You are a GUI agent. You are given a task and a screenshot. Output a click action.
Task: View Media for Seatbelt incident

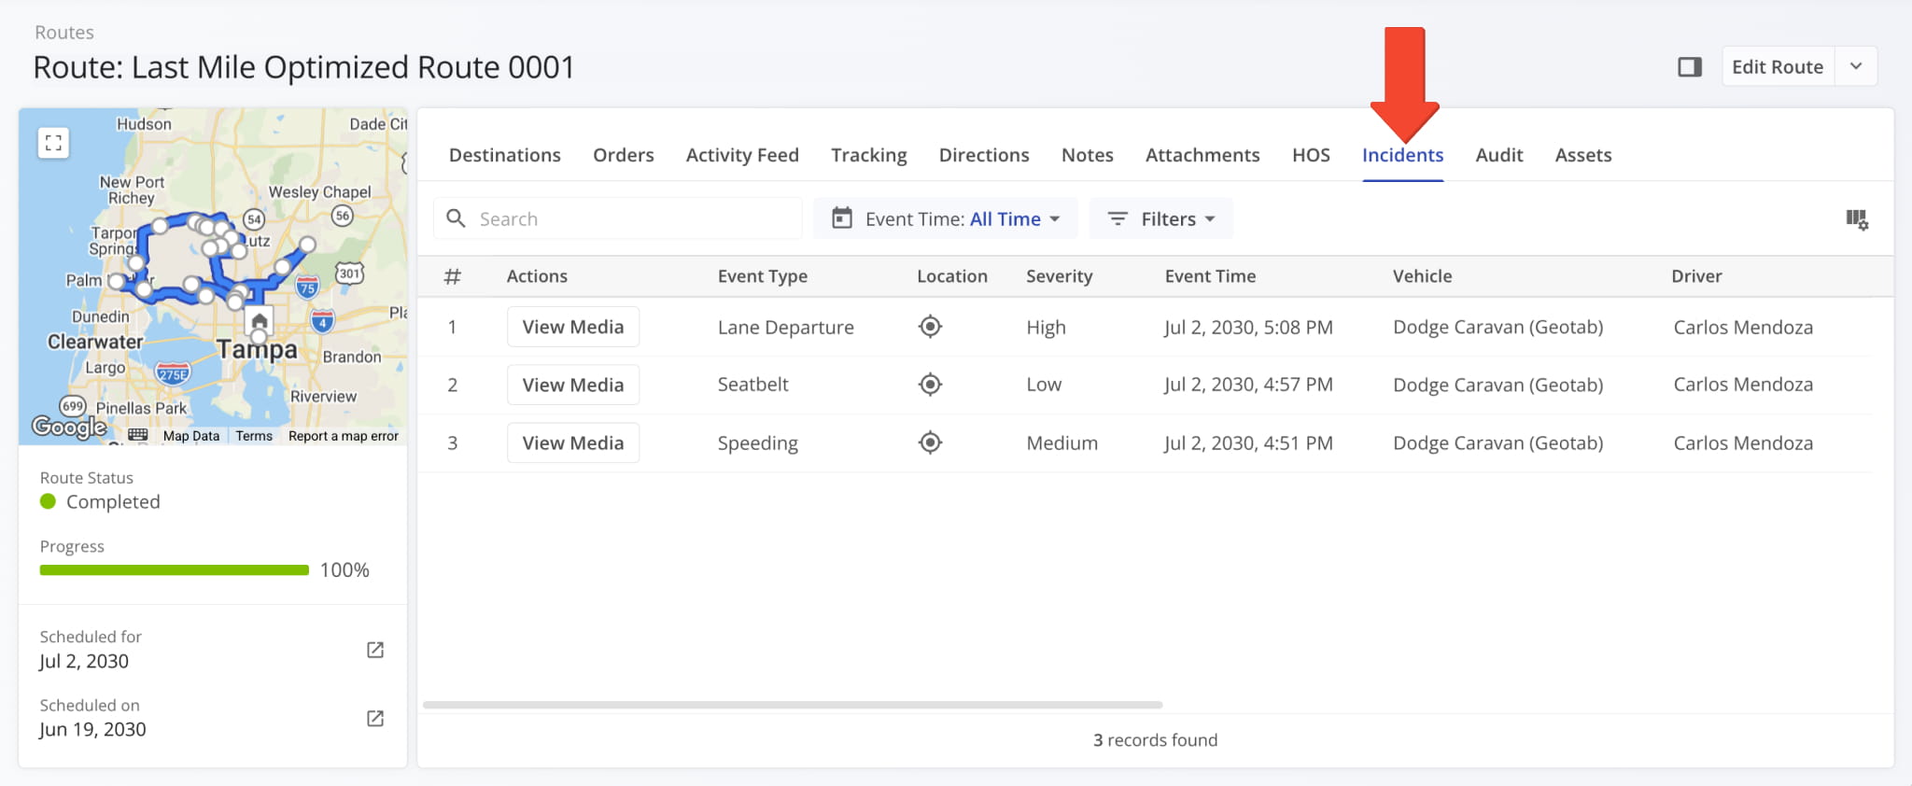(x=573, y=385)
